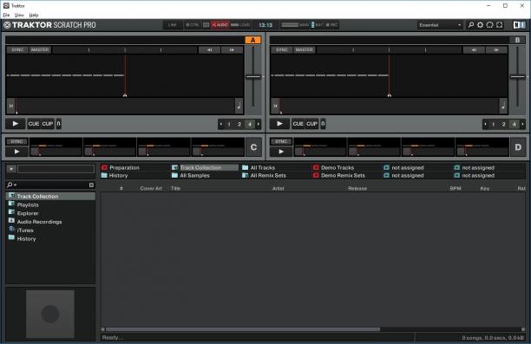Screen dimensions: 531x344
Task: Click the LINK button in header
Action: coord(172,24)
